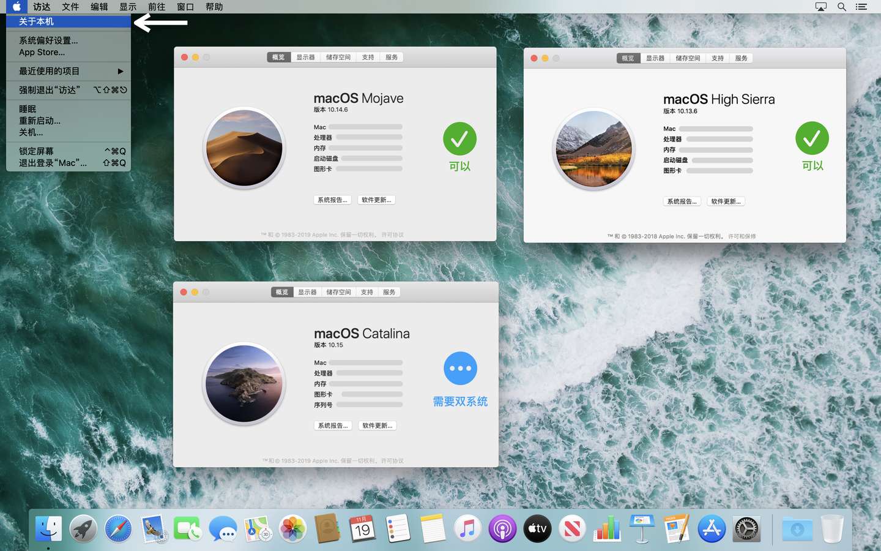
Task: Choose 关机… menu item
Action: pos(69,132)
